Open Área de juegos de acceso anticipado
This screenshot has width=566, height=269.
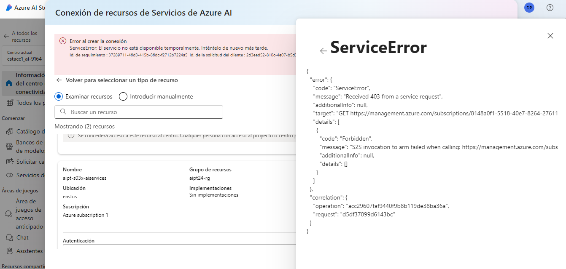coord(25,214)
